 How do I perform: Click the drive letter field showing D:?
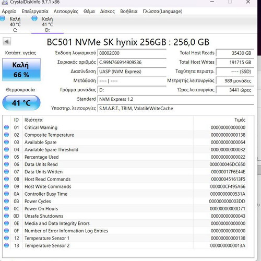click(132, 90)
